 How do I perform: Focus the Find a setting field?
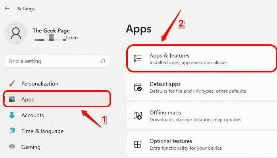coord(57,61)
